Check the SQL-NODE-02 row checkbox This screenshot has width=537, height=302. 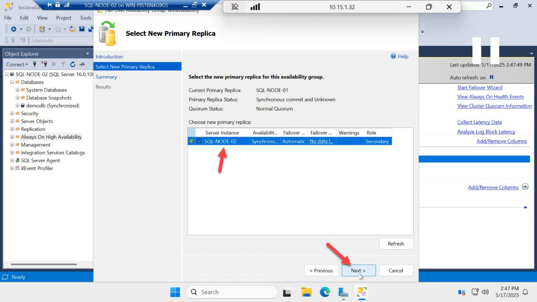pos(199,141)
